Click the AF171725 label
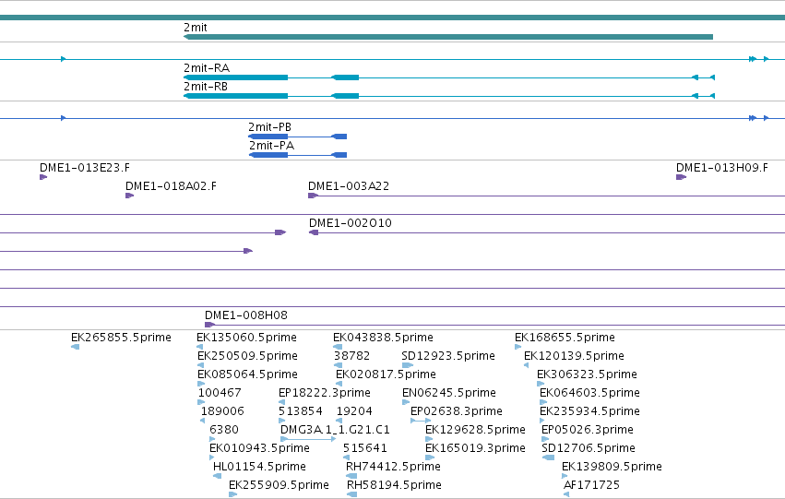 [592, 485]
